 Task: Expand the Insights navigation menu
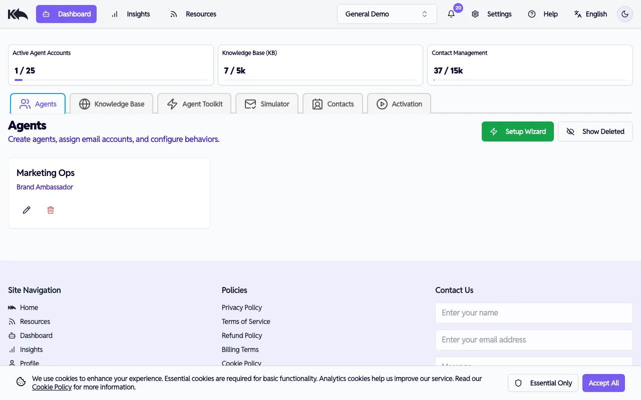pos(130,14)
